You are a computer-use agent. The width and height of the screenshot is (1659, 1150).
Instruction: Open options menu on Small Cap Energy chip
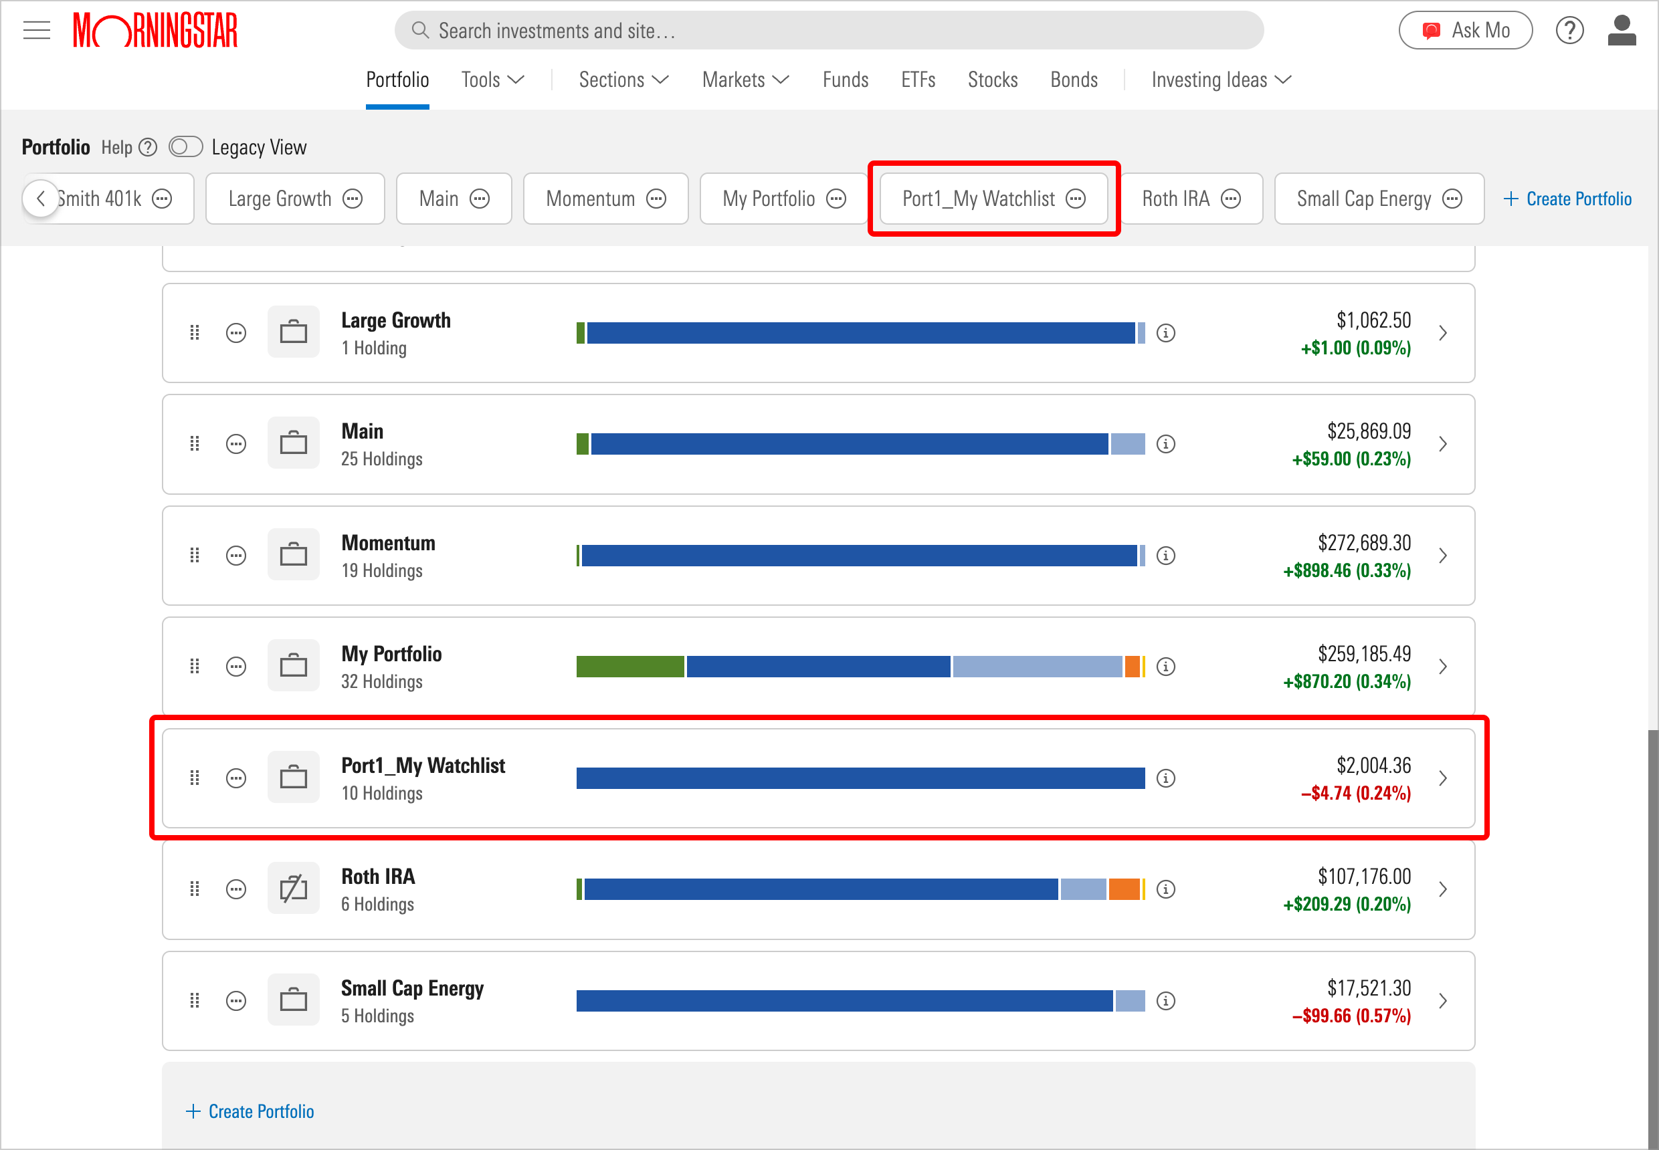(x=1452, y=199)
